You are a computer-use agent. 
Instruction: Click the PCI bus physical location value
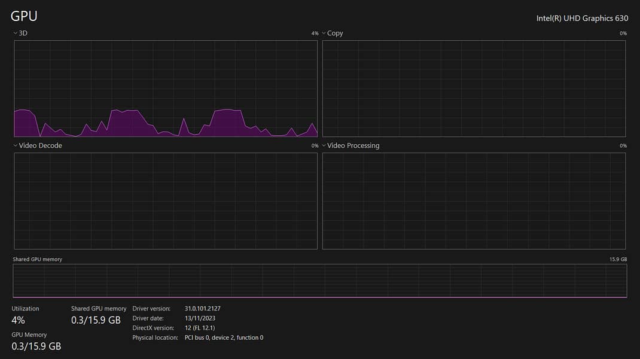tap(224, 337)
